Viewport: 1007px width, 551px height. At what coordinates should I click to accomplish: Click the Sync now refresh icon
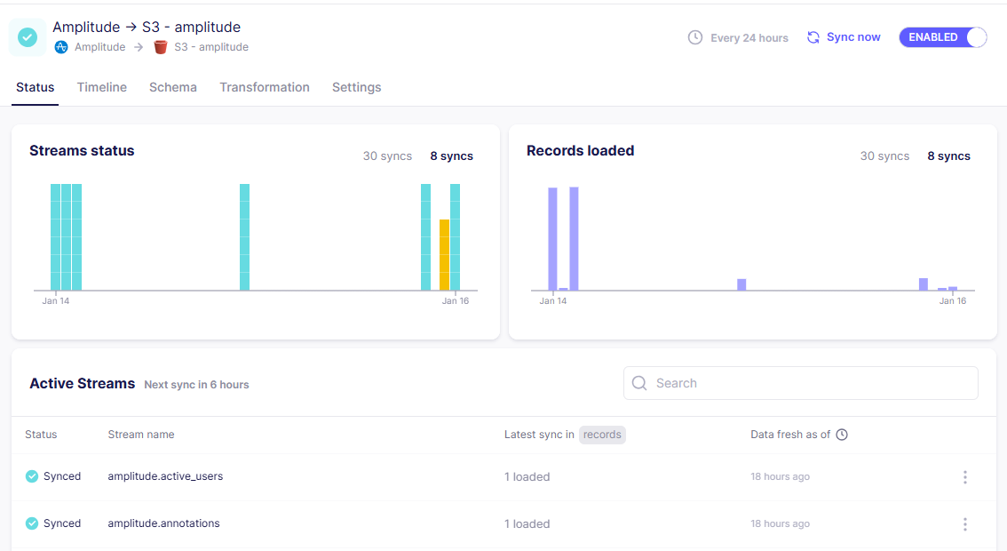click(813, 37)
